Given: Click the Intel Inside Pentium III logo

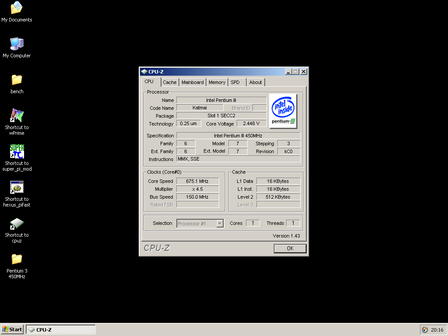Looking at the screenshot, I should tap(283, 111).
